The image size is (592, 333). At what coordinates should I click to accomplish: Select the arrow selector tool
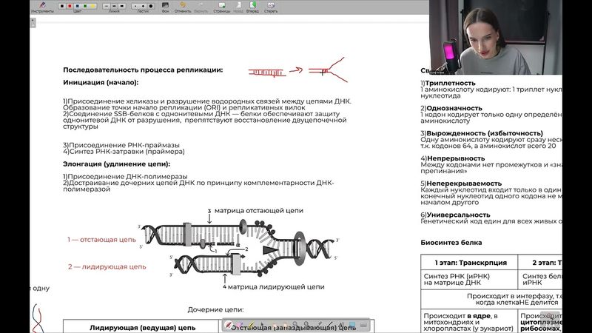[262, 325]
